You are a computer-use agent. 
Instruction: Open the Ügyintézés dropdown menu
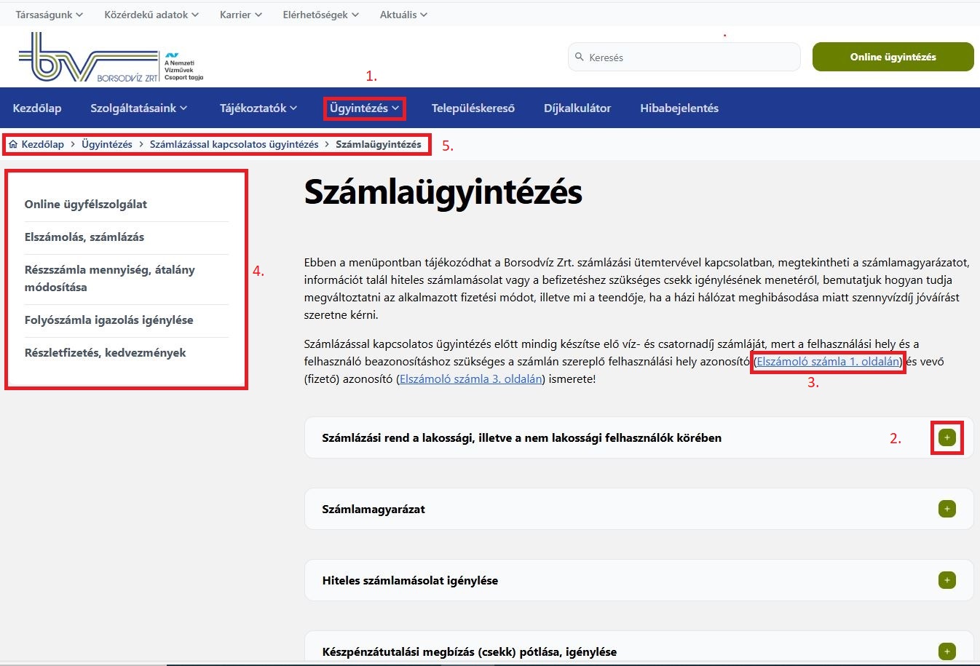364,108
